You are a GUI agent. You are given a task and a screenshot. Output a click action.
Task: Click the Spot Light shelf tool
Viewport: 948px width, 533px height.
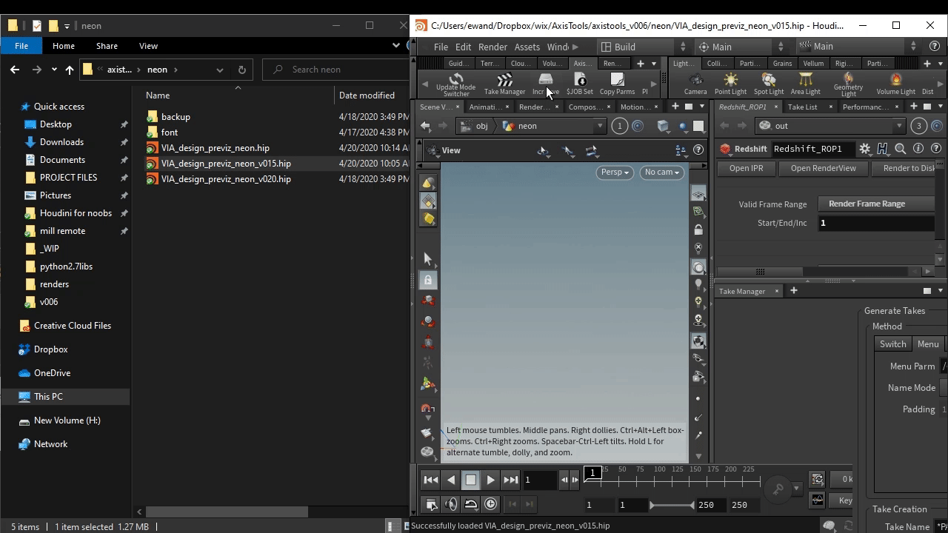pyautogui.click(x=768, y=84)
